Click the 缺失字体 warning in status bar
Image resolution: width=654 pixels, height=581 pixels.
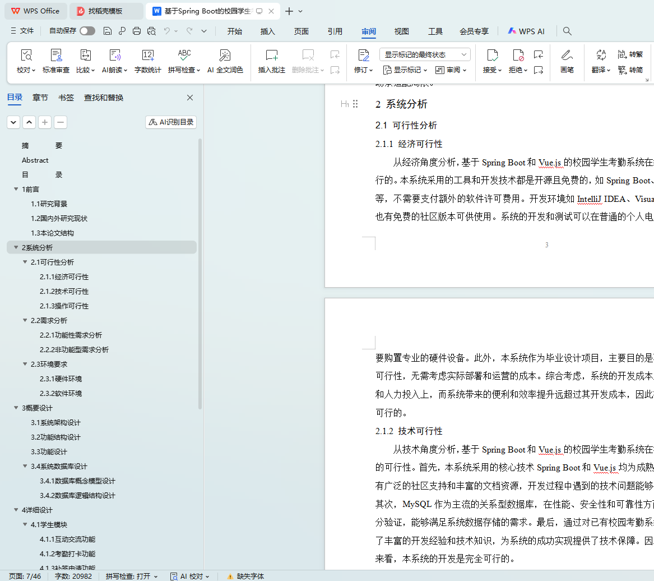coord(245,576)
